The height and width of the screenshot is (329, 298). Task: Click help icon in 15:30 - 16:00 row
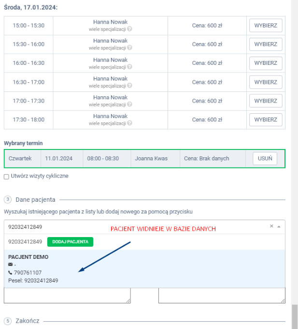129,47
